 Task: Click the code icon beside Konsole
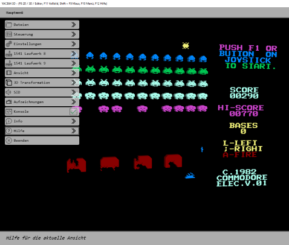(8, 112)
